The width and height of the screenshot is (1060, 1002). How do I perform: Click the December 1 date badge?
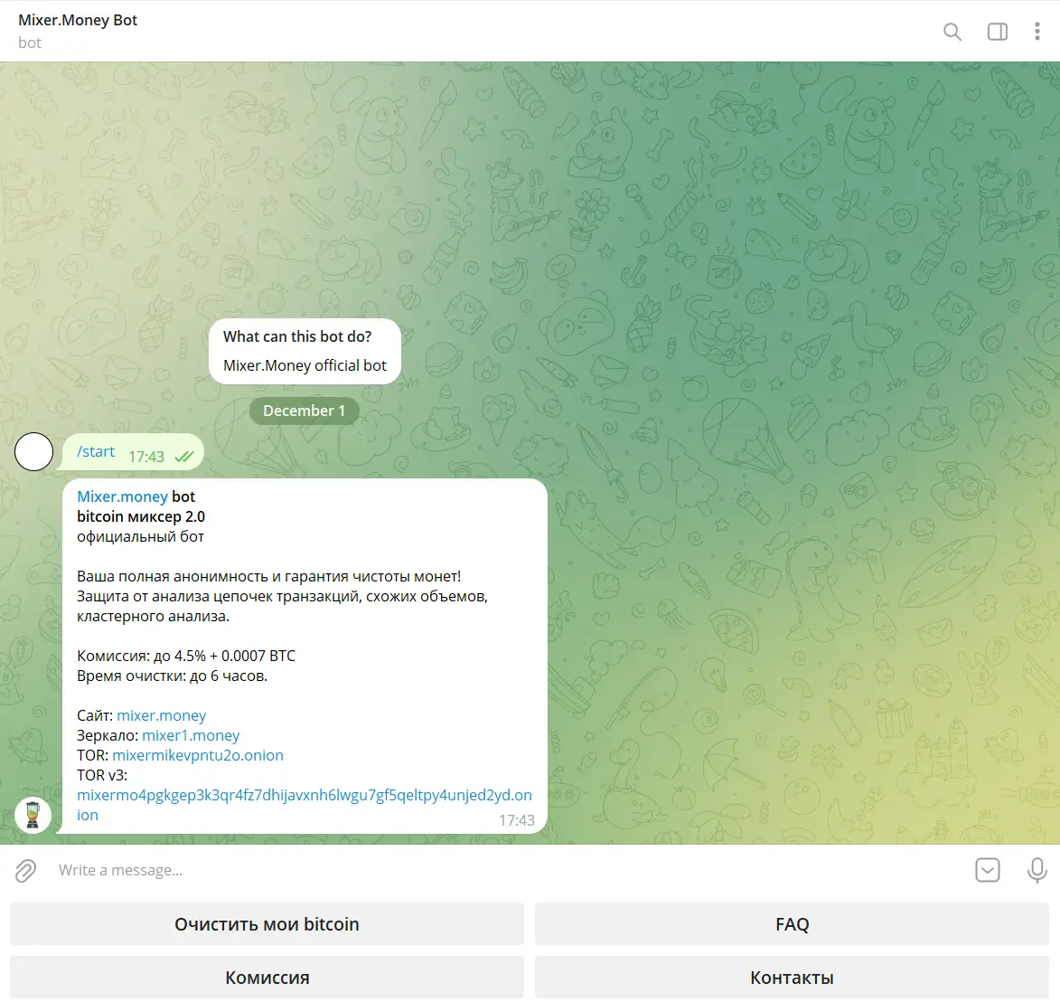tap(305, 411)
